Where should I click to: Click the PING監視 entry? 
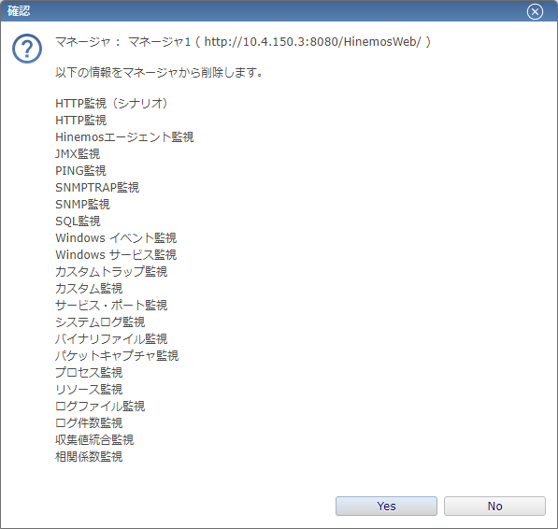coord(80,171)
